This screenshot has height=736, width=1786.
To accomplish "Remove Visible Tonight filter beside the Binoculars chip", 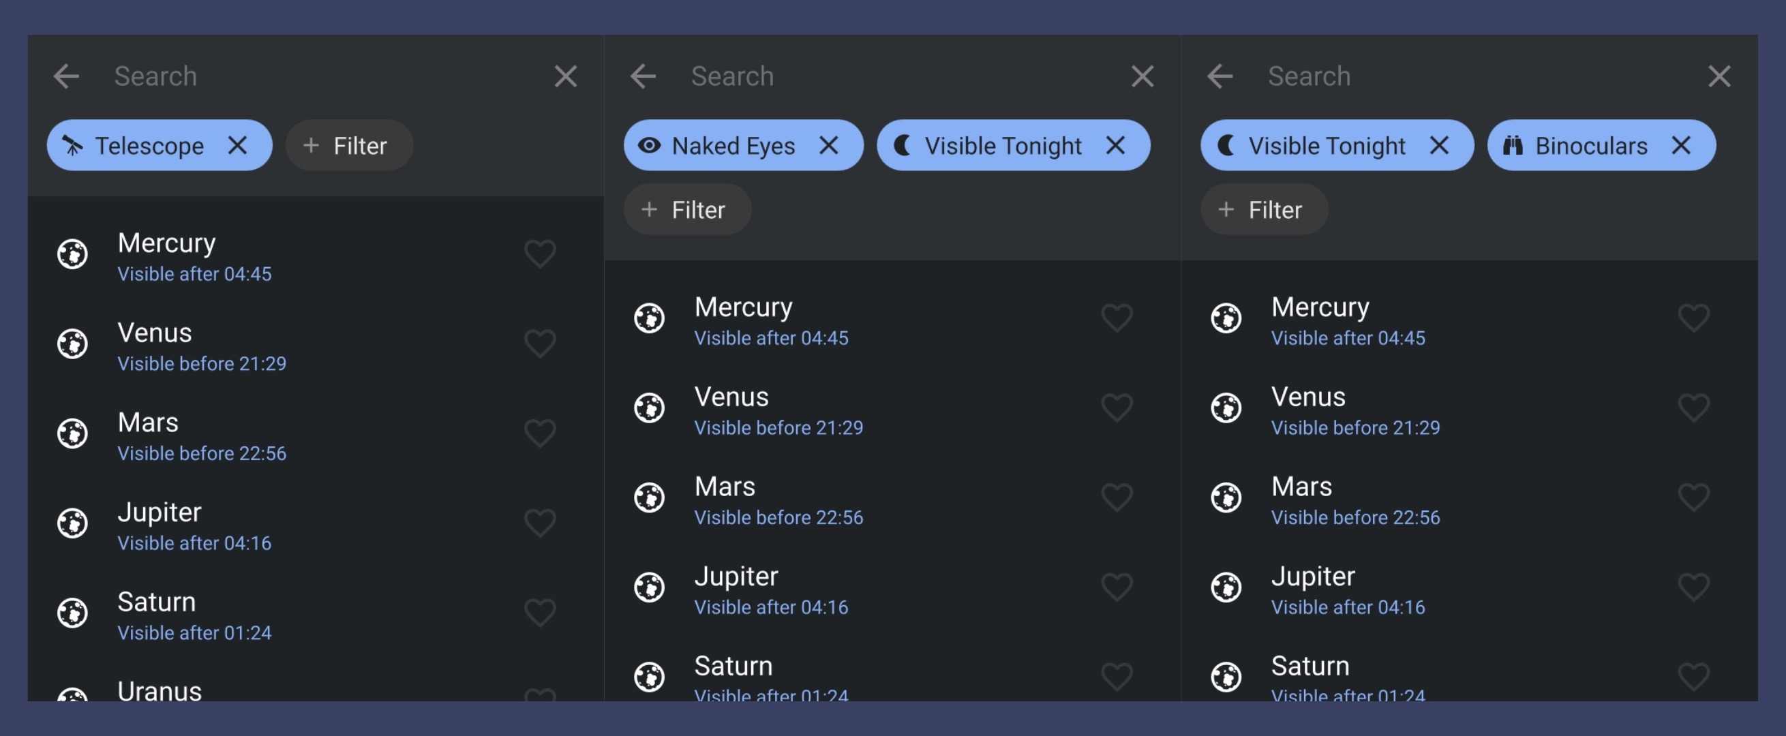I will tap(1439, 146).
